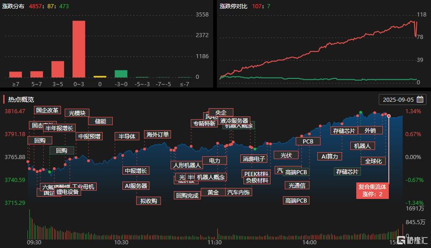Click the ≥7 distribution bar
Image resolution: width=431 pixels, height=248 pixels.
(x=16, y=75)
